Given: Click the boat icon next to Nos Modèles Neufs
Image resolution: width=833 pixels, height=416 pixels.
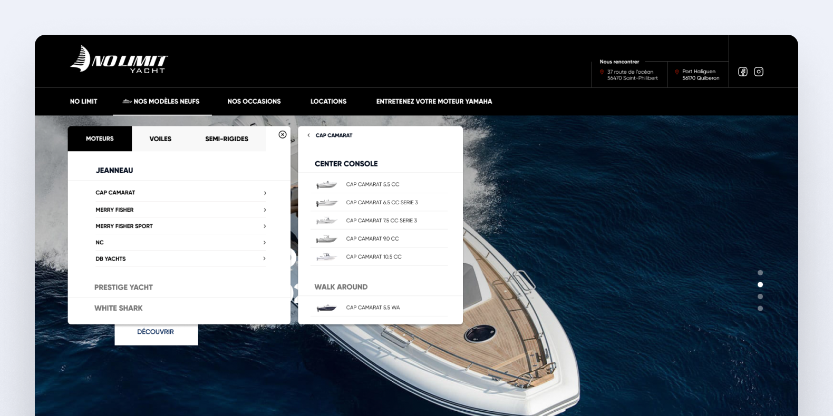Looking at the screenshot, I should coord(127,101).
